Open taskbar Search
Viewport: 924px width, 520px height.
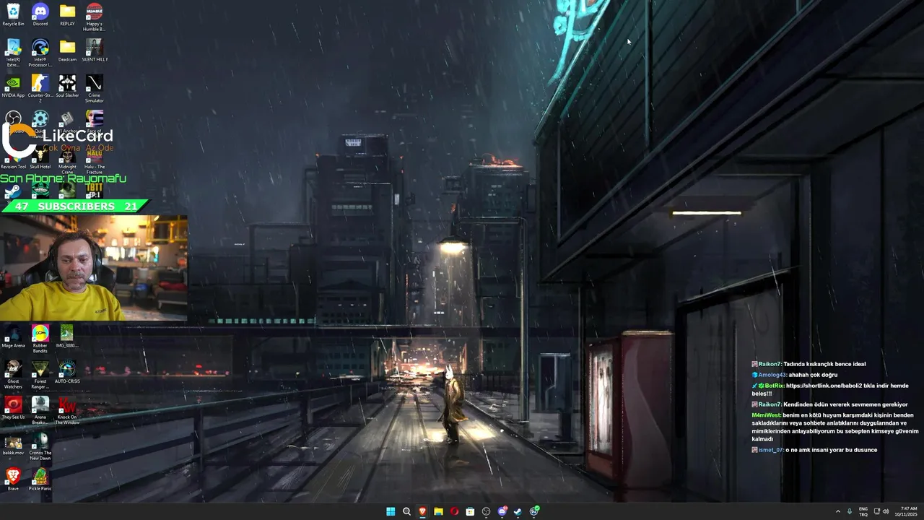(x=406, y=511)
